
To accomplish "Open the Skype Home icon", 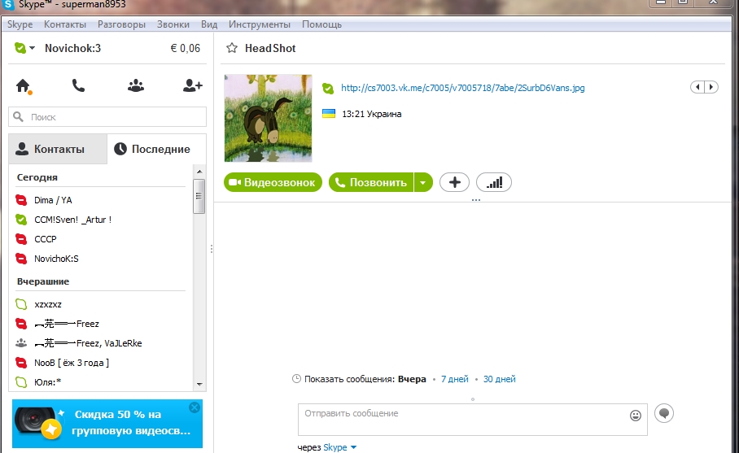I will (x=23, y=86).
